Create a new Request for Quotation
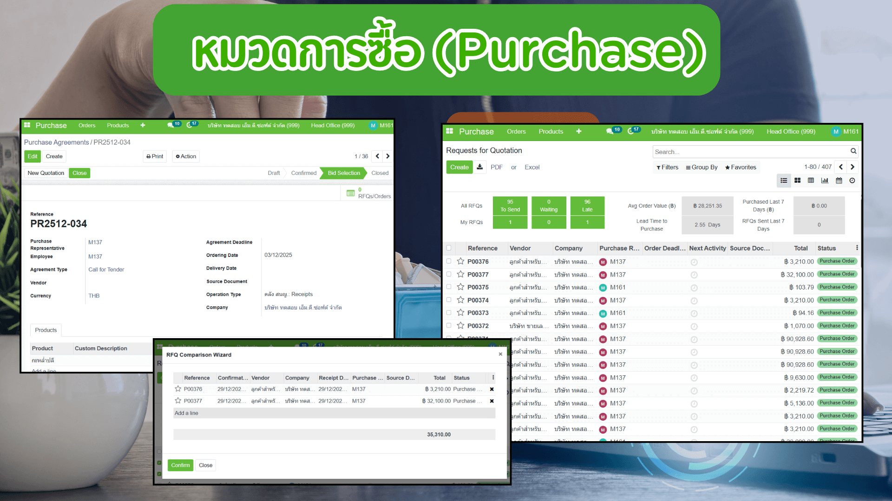Viewport: 892px width, 501px height. (x=459, y=167)
